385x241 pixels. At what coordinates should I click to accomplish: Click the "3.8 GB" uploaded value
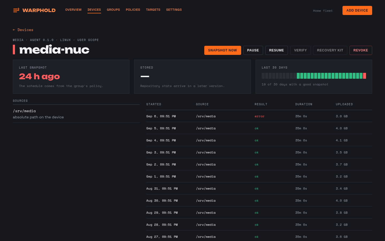tap(342, 213)
